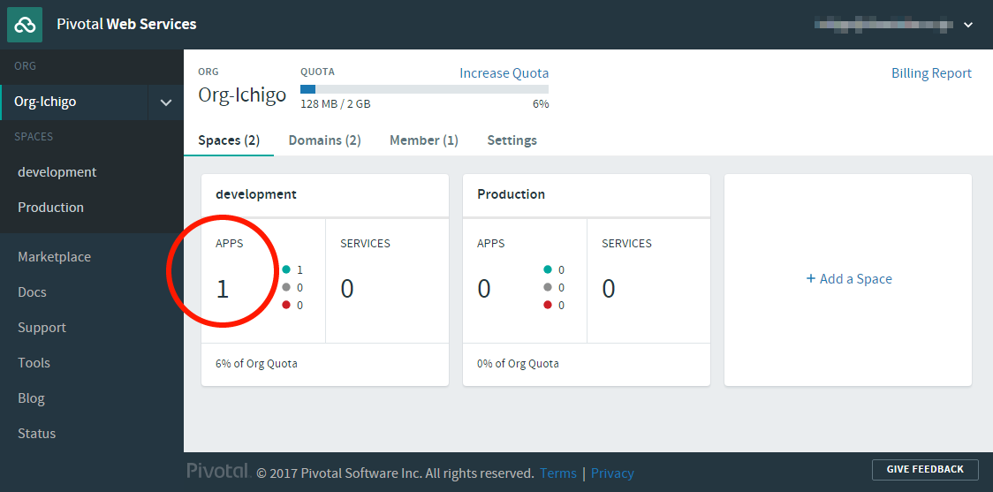Image resolution: width=993 pixels, height=492 pixels.
Task: Click Production APPS count 0
Action: point(484,289)
